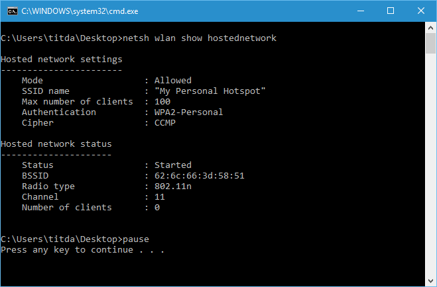Click the Radio type value 802.11n
This screenshot has width=437, height=287.
coord(173,186)
